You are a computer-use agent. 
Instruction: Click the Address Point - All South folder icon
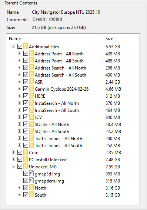31,61
